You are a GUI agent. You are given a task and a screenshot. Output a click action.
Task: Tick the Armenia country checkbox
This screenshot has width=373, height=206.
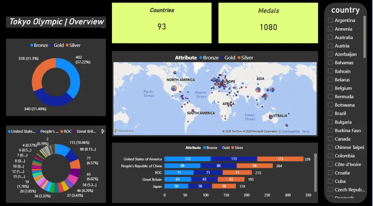pos(330,29)
